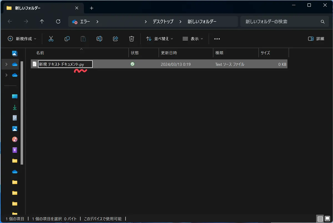Viewport: 333px width, 223px height.
Task: Open the 並べ替え sort dropdown
Action: click(160, 39)
